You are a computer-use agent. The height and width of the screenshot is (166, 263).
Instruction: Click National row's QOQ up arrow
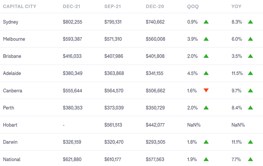click(x=206, y=159)
